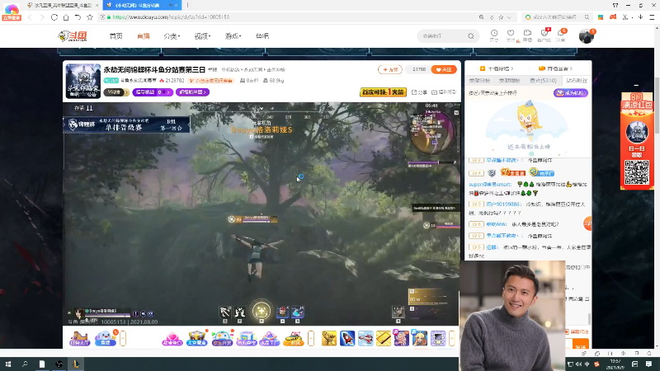Viewport: 660px width, 371px height.
Task: Open the user avatar profile menu
Action: tap(587, 36)
